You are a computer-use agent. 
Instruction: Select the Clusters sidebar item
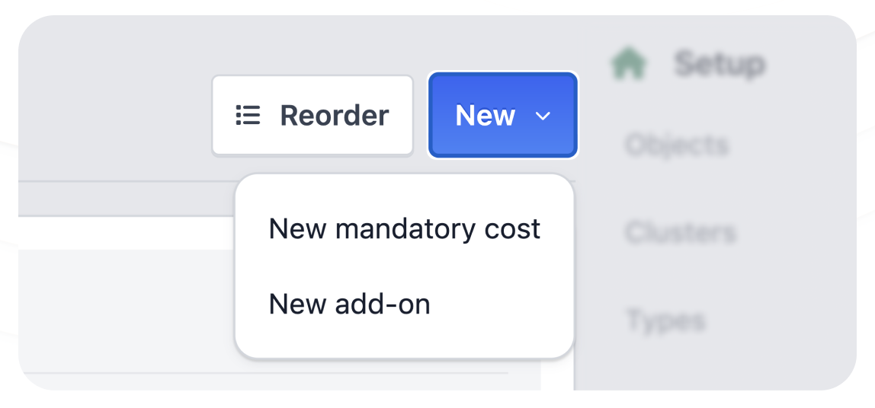click(681, 232)
